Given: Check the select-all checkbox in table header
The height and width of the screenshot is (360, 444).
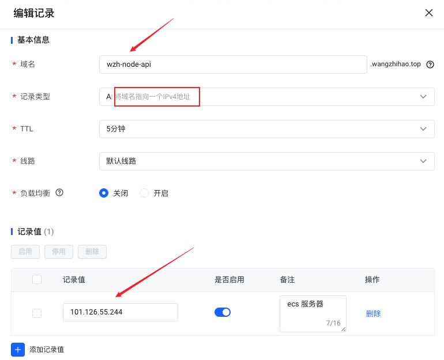Looking at the screenshot, I should (x=37, y=279).
